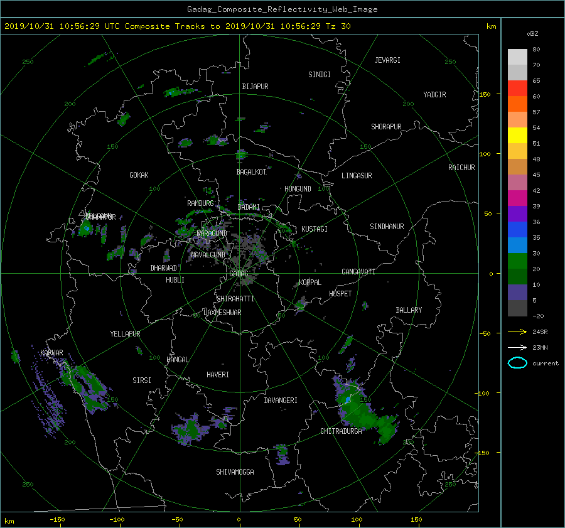
Task: Select the dark orange 57-60 dBZ swatch
Action: [517, 104]
